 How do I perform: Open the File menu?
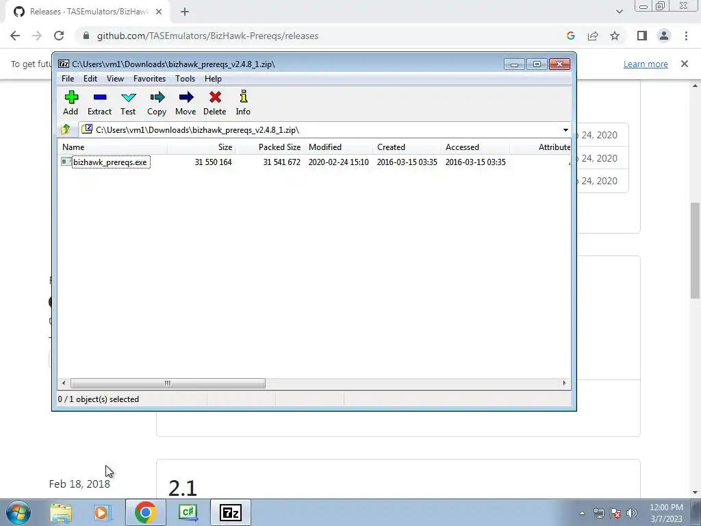[x=68, y=79]
